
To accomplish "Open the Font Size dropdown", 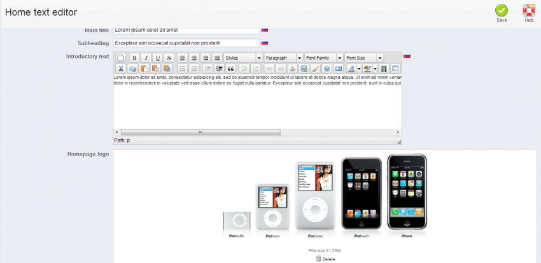I will click(364, 58).
